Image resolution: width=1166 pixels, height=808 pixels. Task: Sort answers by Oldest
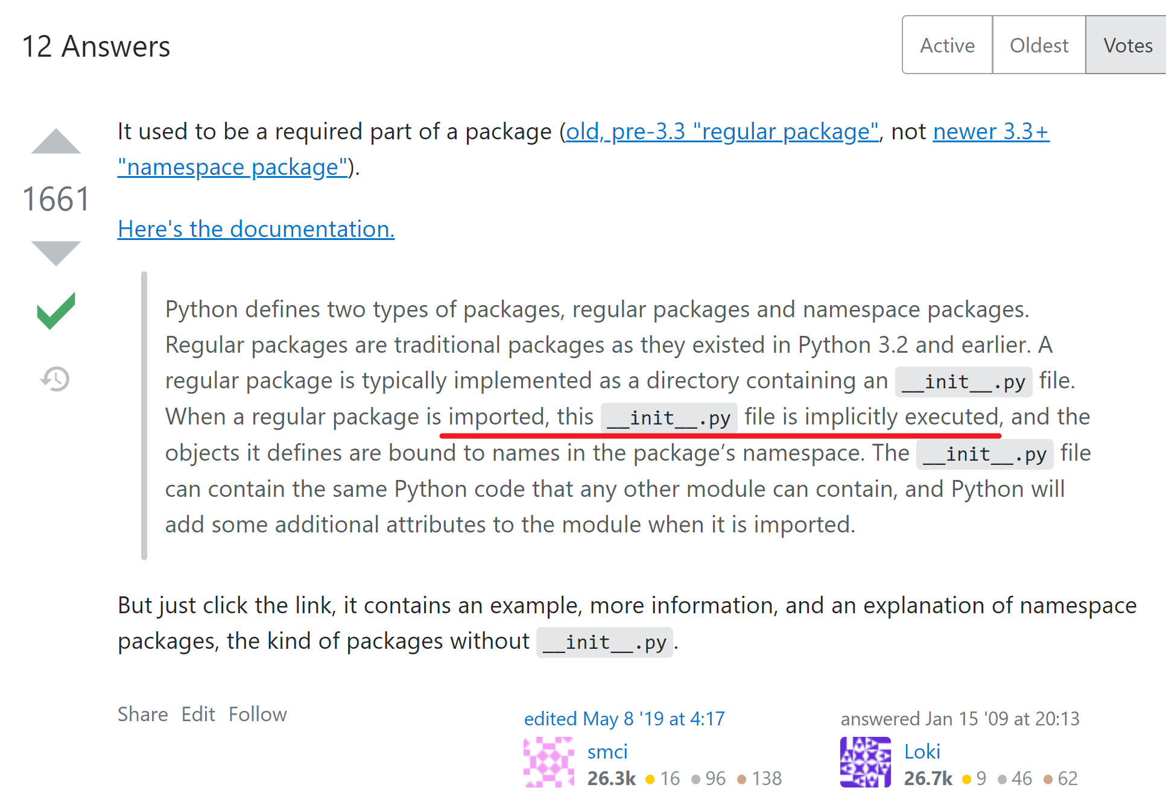pos(1039,45)
